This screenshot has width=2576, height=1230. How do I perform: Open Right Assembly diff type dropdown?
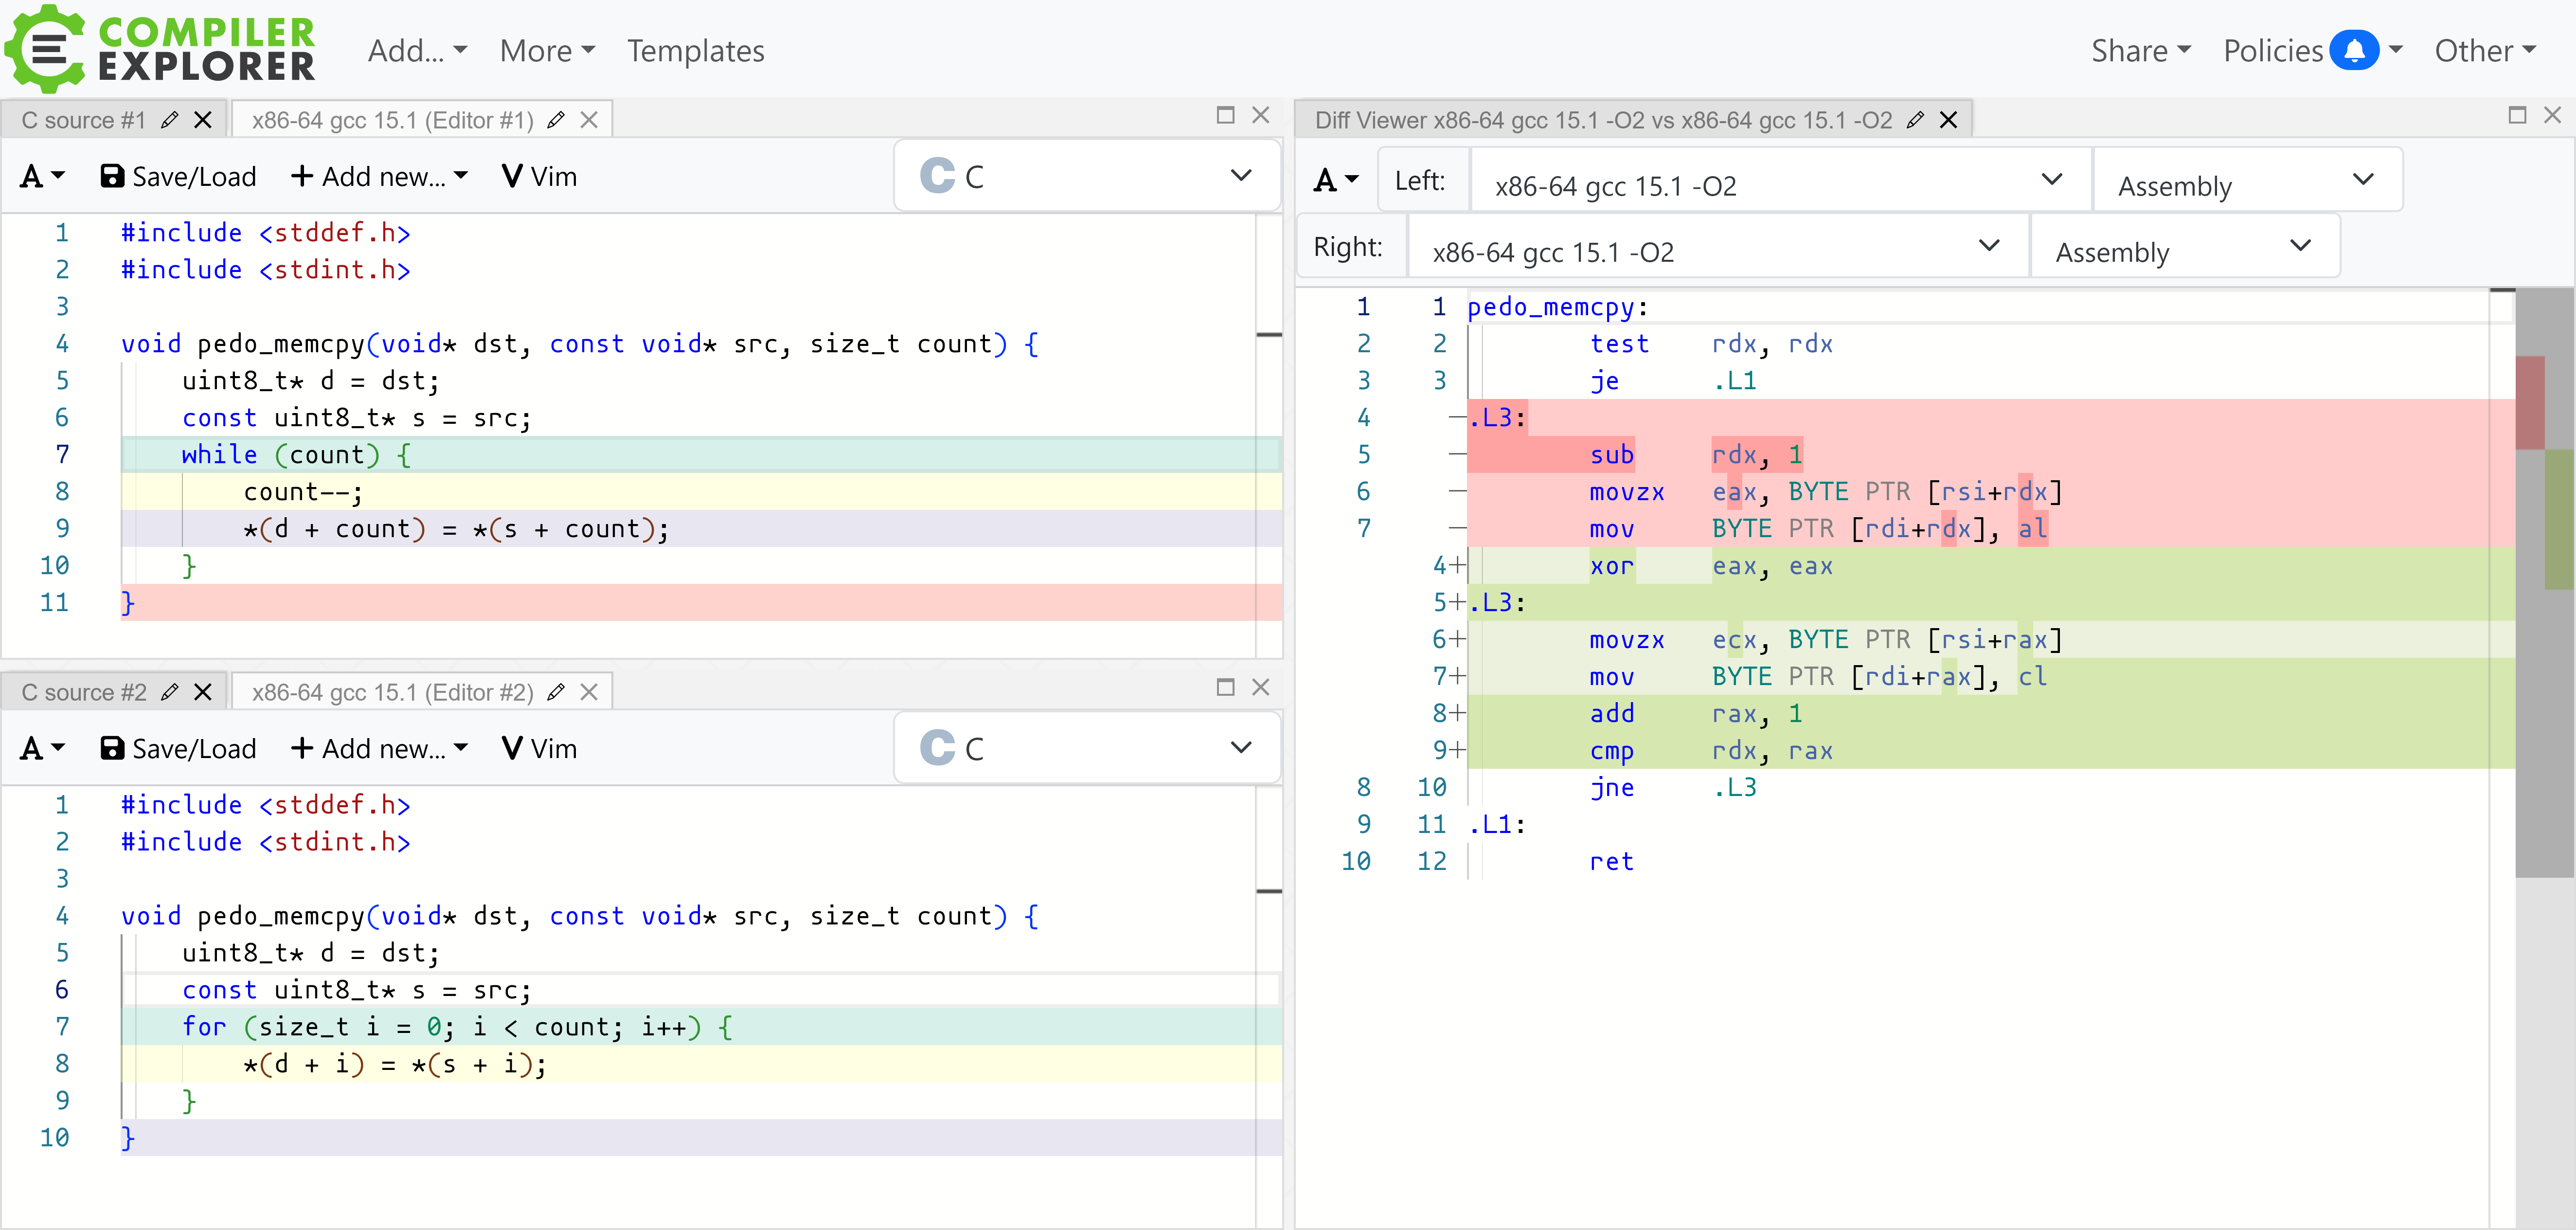[x=2185, y=246]
